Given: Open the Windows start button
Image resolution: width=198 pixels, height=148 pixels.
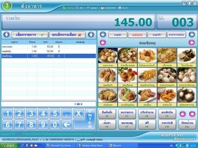Looking at the screenshot, I should [9, 146].
